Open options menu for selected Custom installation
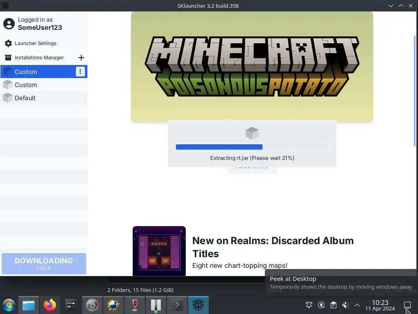This screenshot has height=314, width=418. 80,72
